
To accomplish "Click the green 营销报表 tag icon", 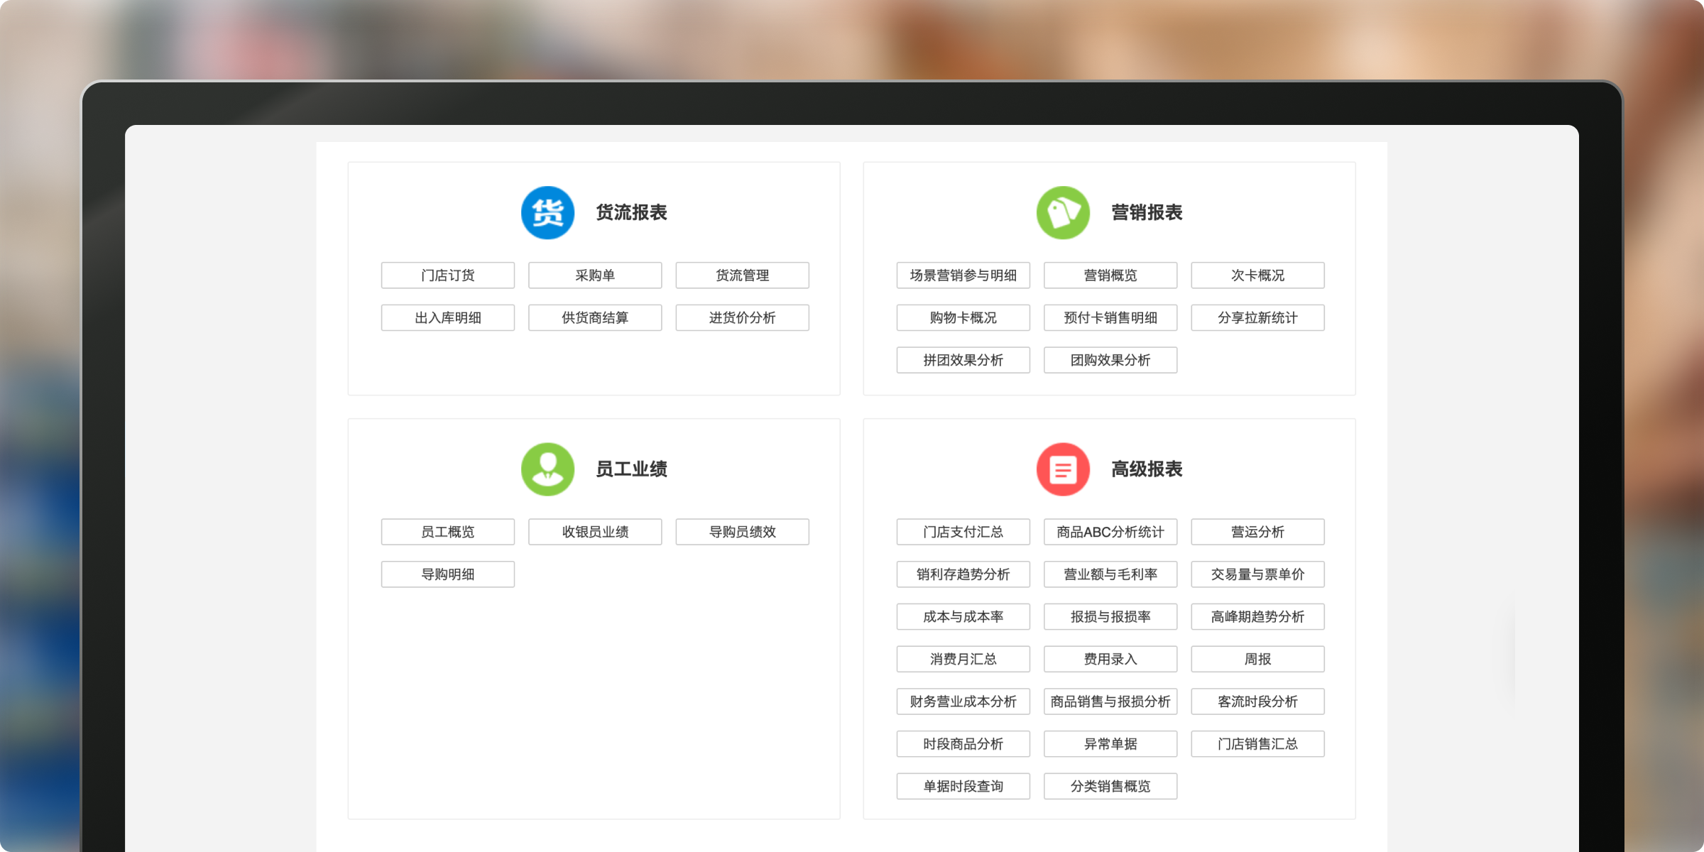I will coord(1063,212).
